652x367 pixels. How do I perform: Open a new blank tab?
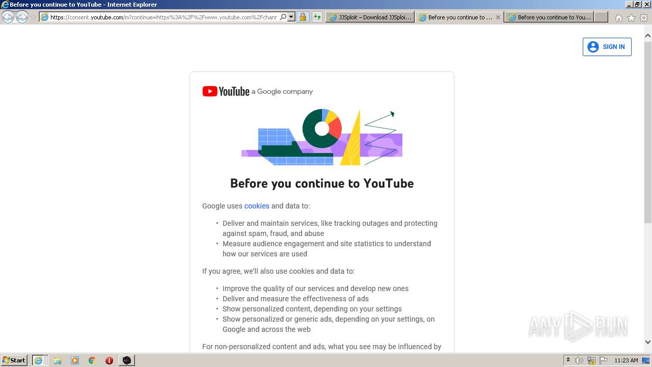tap(601, 17)
